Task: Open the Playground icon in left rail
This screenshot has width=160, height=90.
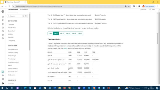Action: click(x=3, y=17)
